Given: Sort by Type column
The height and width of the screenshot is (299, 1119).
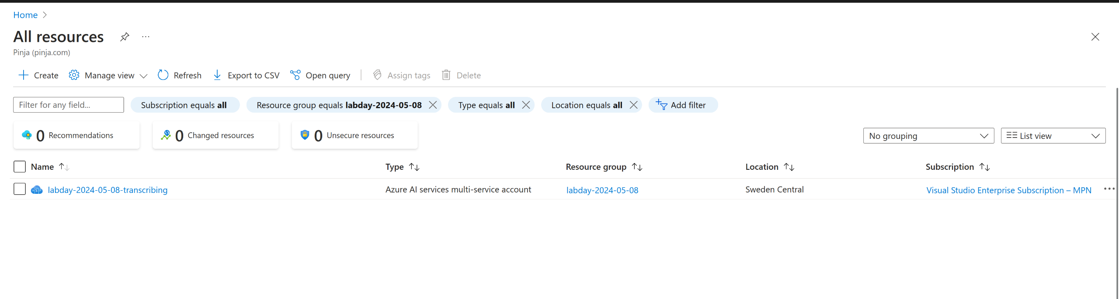Looking at the screenshot, I should [x=402, y=167].
